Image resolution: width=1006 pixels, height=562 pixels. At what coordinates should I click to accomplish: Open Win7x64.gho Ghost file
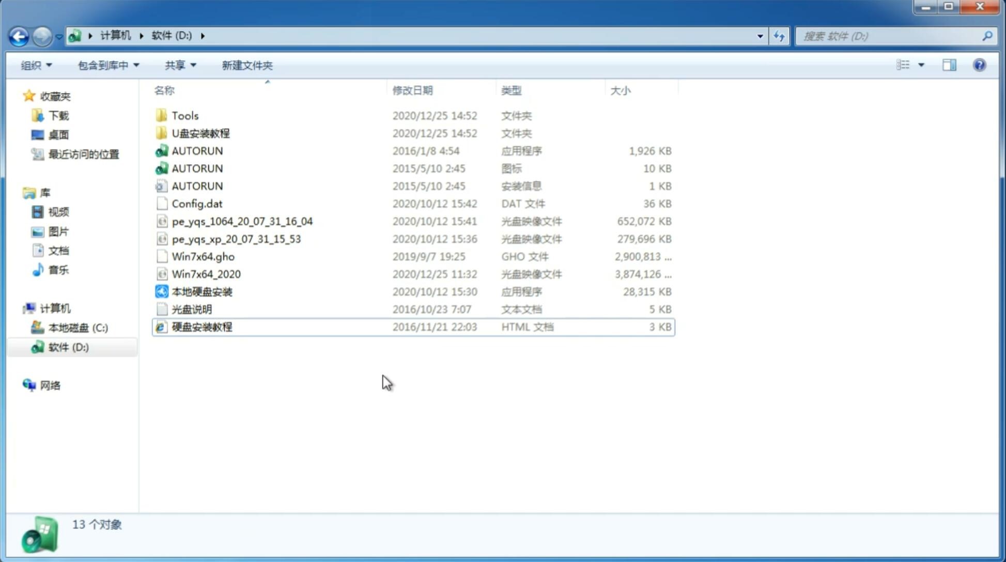click(204, 256)
